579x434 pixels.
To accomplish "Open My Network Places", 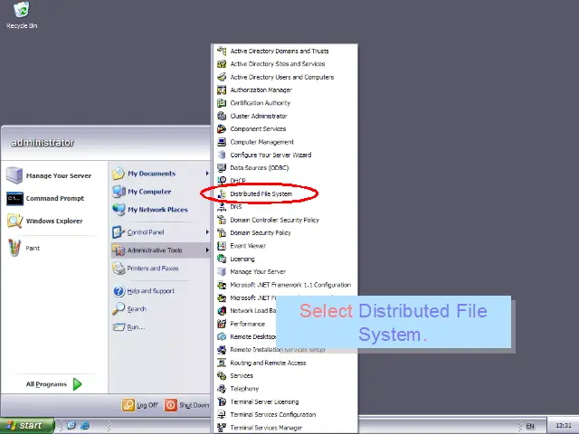I will pos(150,210).
